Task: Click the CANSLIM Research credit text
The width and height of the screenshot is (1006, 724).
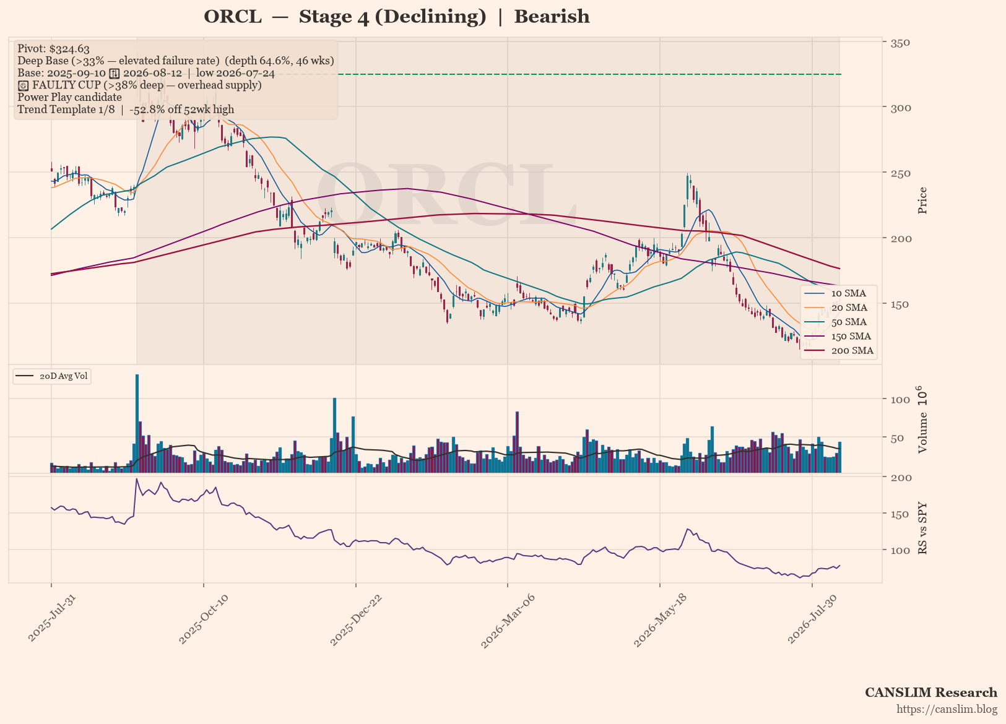Action: [931, 692]
